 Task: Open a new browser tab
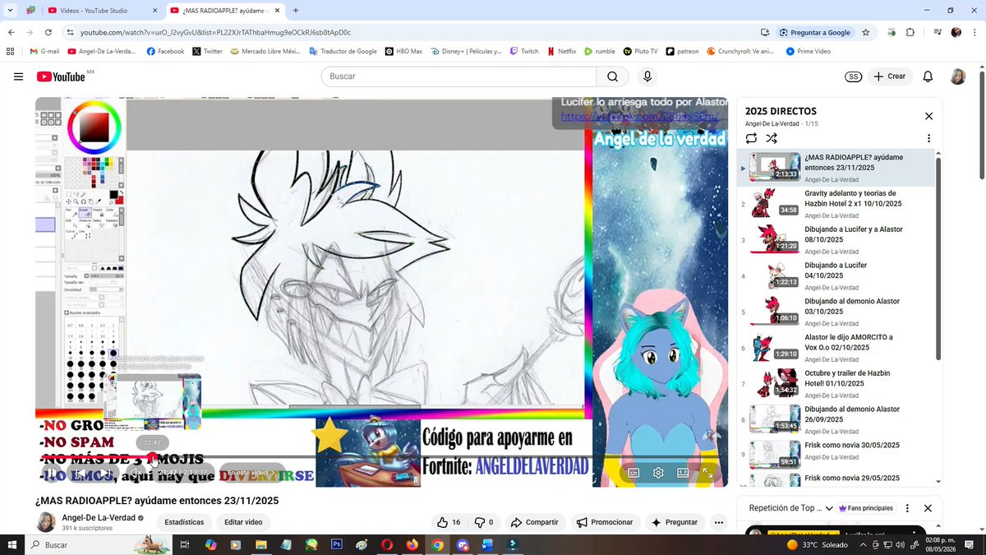295,10
